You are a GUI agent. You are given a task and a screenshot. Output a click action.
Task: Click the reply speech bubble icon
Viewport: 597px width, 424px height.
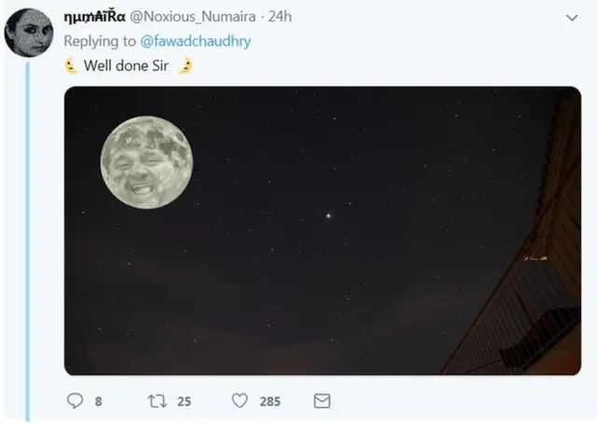coord(76,401)
